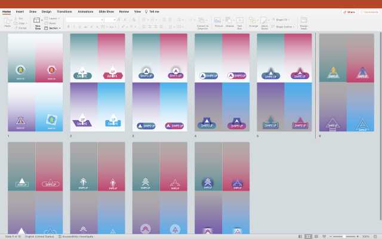This screenshot has width=382, height=239.
Task: Insert a Text Box
Action: [x=240, y=20]
